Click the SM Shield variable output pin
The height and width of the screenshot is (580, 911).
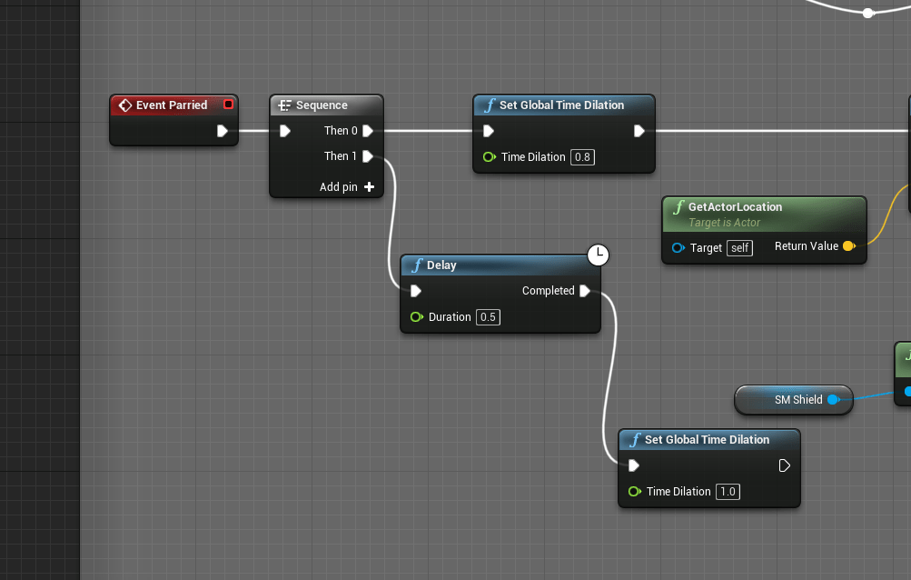click(x=833, y=400)
